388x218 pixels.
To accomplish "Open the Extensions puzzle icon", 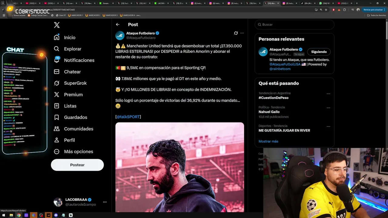I will pos(344,10).
